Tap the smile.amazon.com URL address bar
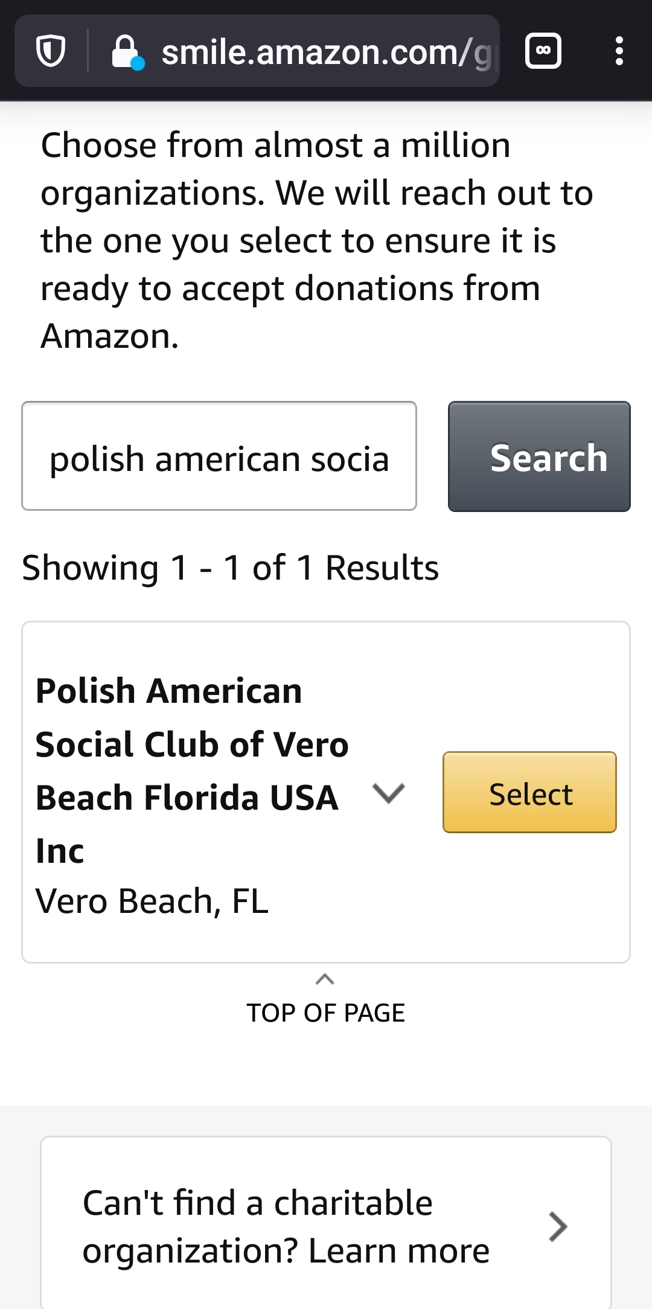Image resolution: width=652 pixels, height=1309 pixels. (326, 52)
